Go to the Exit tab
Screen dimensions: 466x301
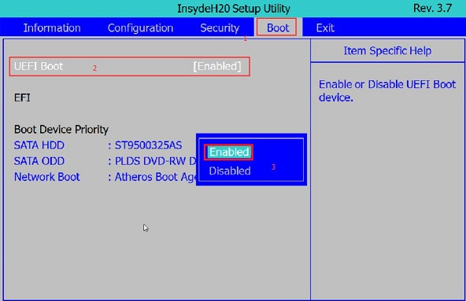[325, 28]
